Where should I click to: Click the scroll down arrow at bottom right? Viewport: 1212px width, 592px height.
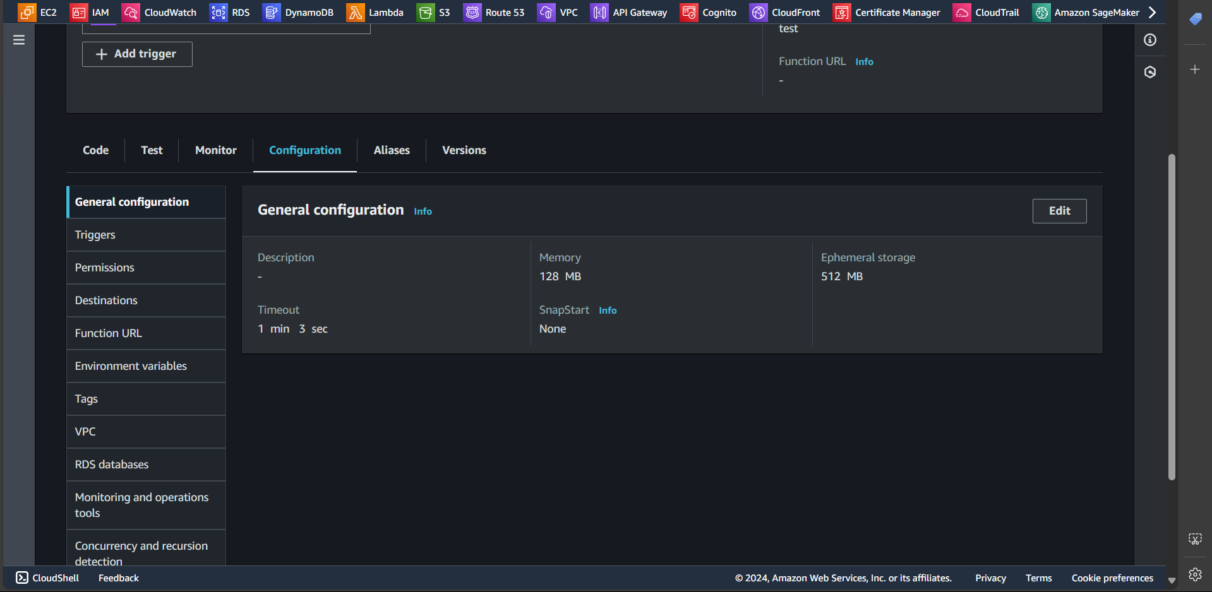point(1172,580)
